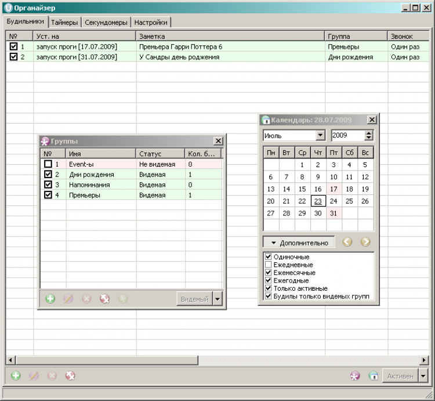Select the Не видемая status cell
This screenshot has width=435, height=401.
[160, 164]
